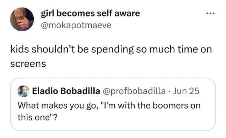Image resolution: width=226 pixels, height=138 pixels.
Task: Open the @mokapotmaeve handle link
Action: point(76,25)
